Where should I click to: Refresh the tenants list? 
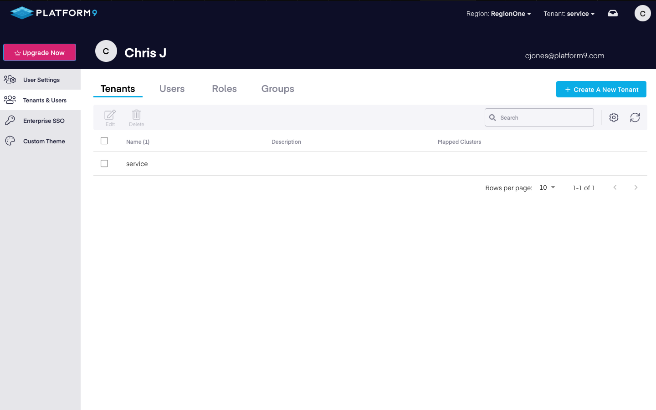coord(635,117)
